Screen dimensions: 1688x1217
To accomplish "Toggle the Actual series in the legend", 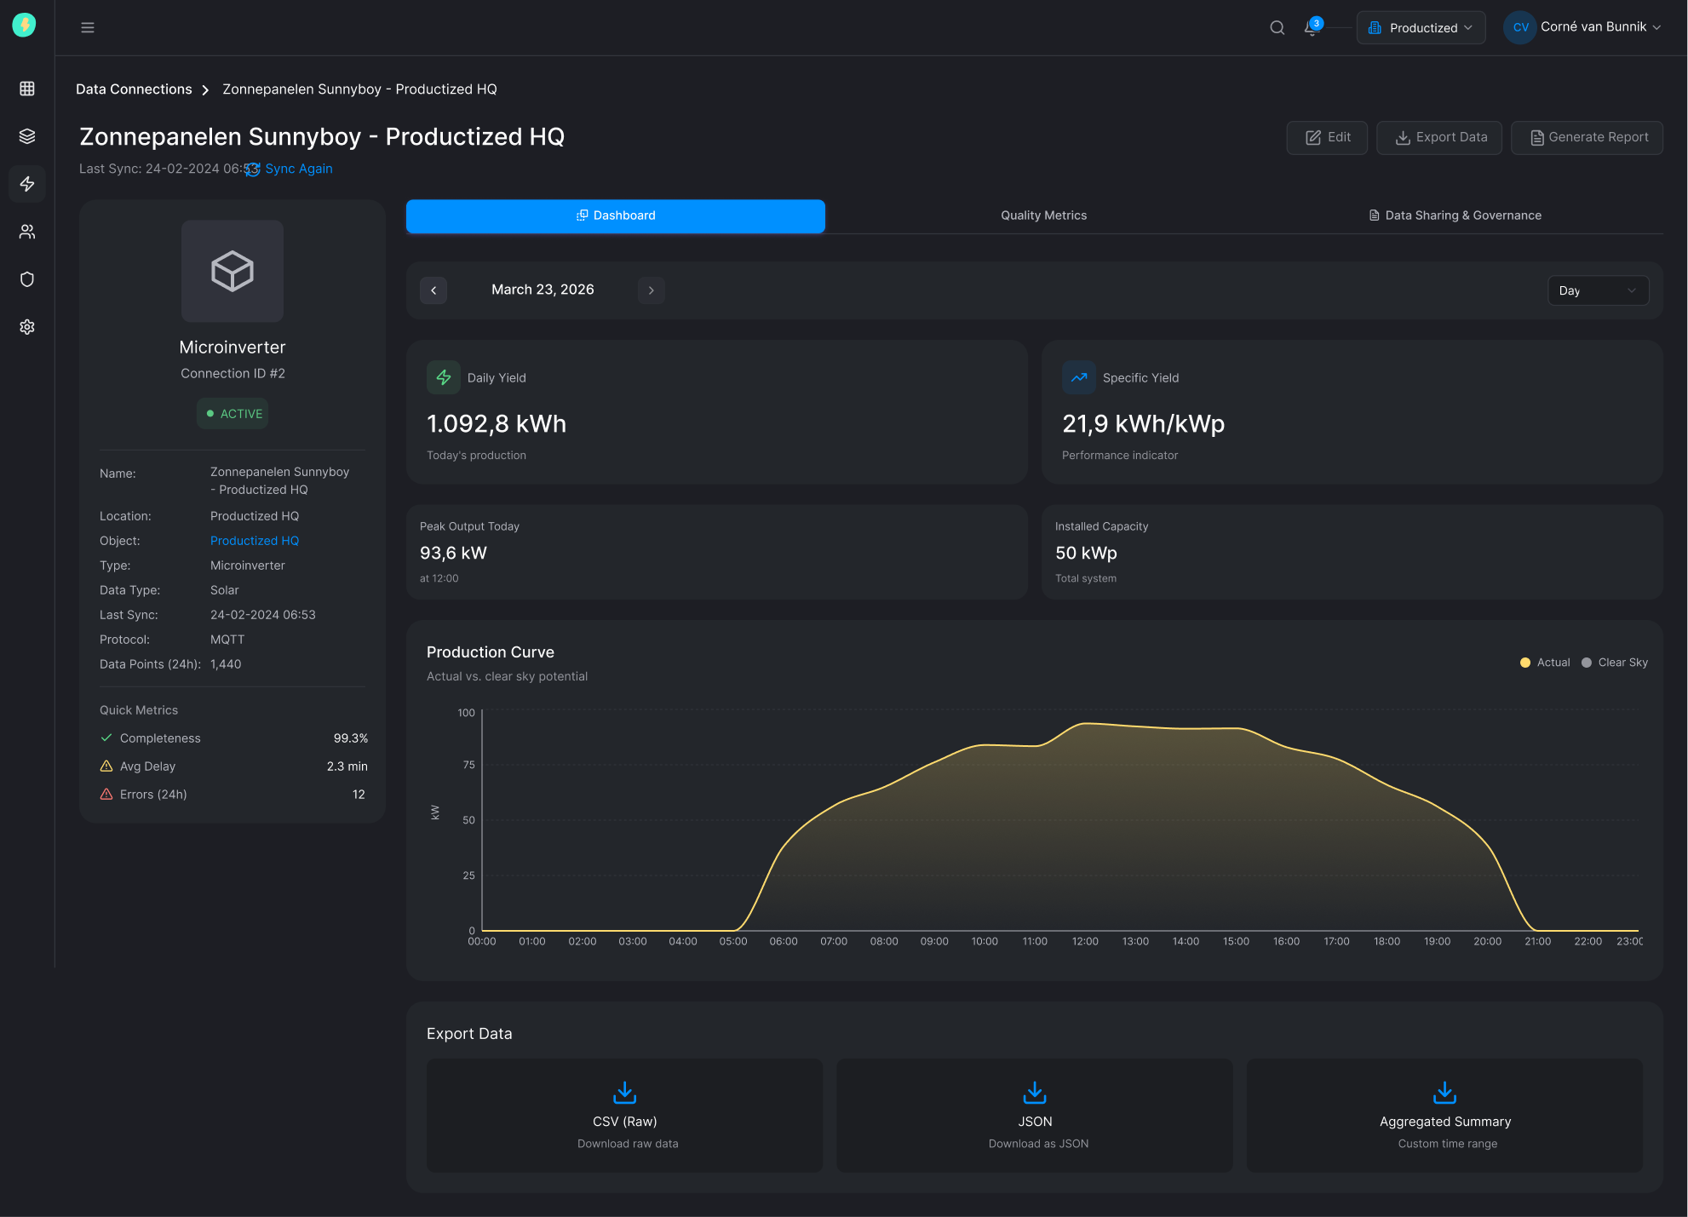I will (x=1545, y=662).
